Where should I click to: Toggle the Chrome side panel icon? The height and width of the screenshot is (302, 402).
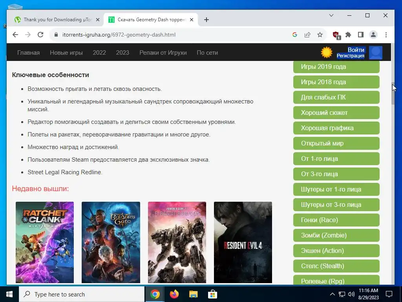pos(361,35)
